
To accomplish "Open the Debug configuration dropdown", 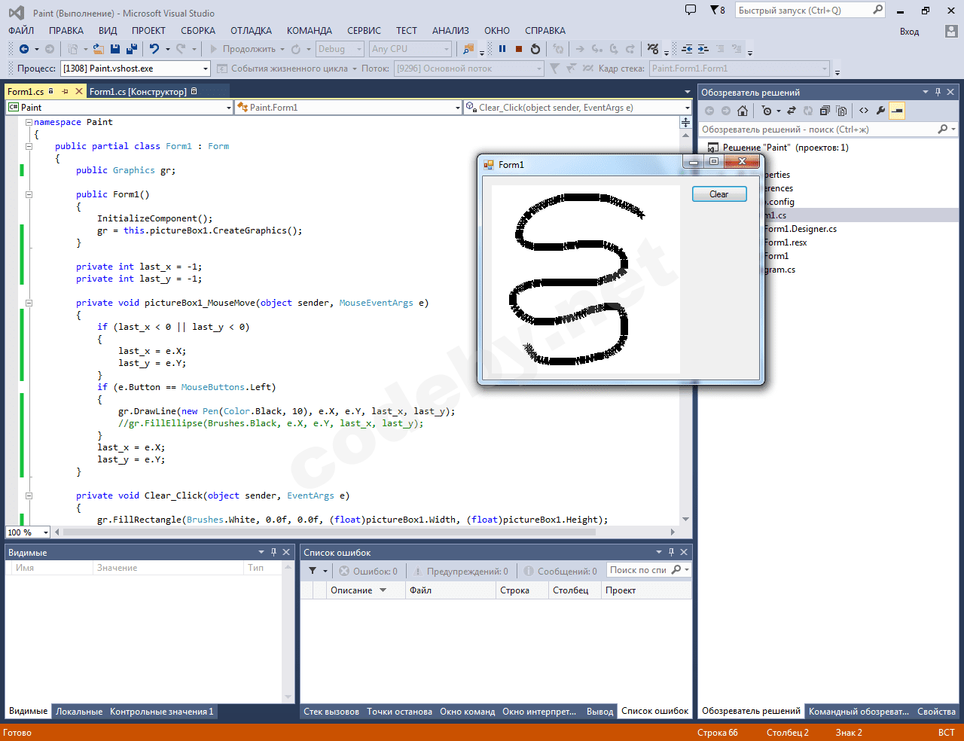I will click(x=340, y=49).
